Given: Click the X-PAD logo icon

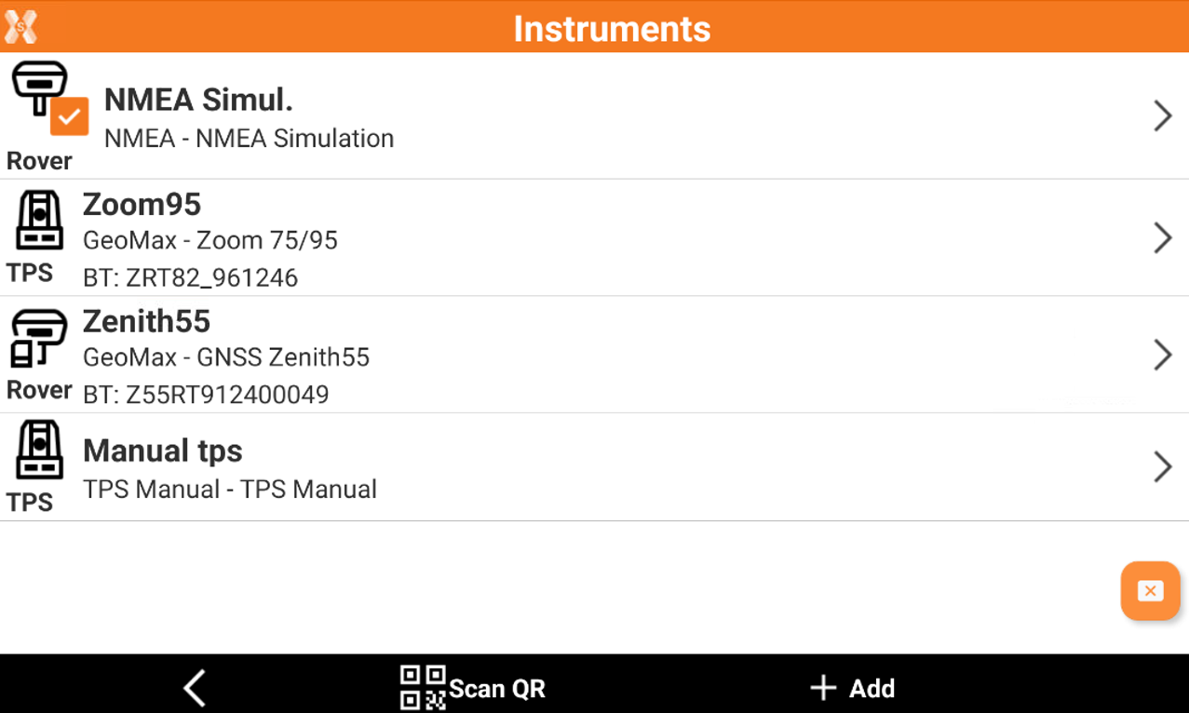Looking at the screenshot, I should [x=20, y=27].
